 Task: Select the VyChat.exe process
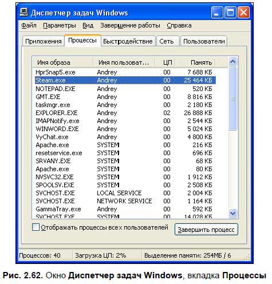(125, 137)
